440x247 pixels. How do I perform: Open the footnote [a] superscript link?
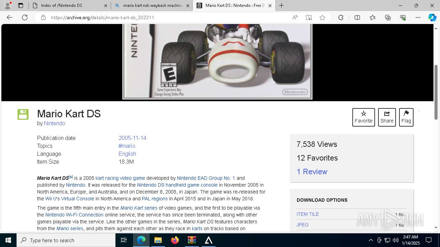pyautogui.click(x=71, y=177)
